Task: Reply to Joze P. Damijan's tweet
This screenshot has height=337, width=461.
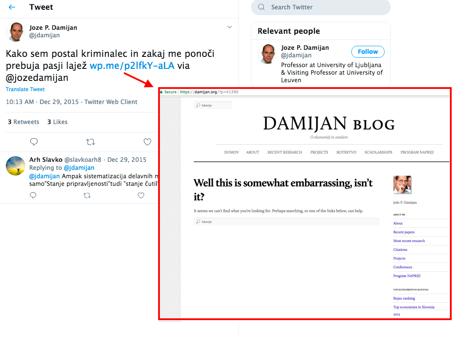Action: (x=34, y=142)
